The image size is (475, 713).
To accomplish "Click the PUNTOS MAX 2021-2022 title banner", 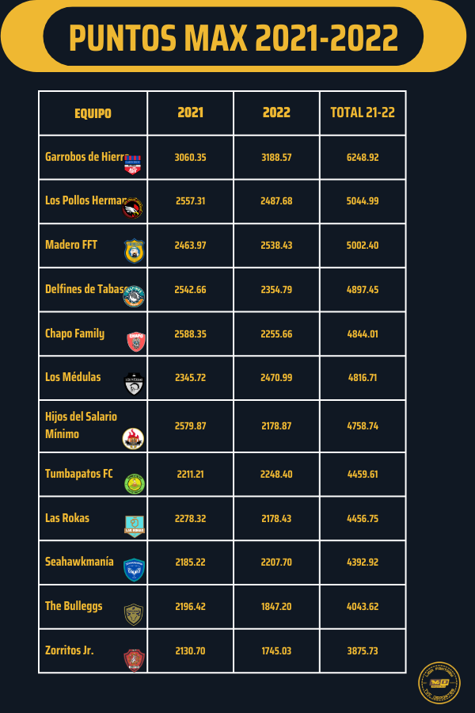I will click(x=234, y=37).
